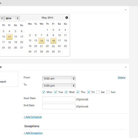Open the From time dropdown showing 9:00 am
Image resolution: width=138 pixels, height=138 pixels.
tap(59, 79)
